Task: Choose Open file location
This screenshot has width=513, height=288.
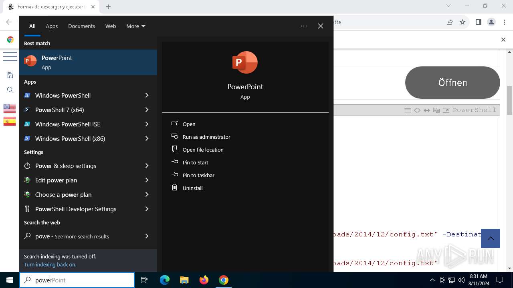Action: tap(203, 150)
